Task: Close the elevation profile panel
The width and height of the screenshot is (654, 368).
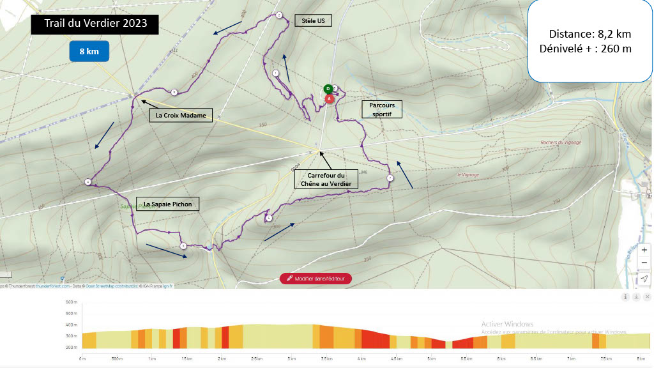Action: point(647,297)
